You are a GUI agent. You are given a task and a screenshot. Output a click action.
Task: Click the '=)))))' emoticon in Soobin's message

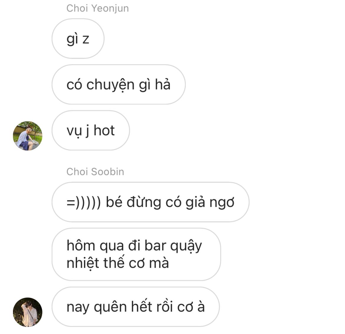[x=84, y=202]
